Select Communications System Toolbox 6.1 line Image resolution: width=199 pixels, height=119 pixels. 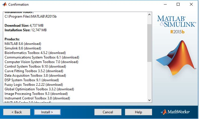click(42, 57)
